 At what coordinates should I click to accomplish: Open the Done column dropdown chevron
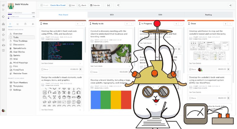click(x=230, y=23)
